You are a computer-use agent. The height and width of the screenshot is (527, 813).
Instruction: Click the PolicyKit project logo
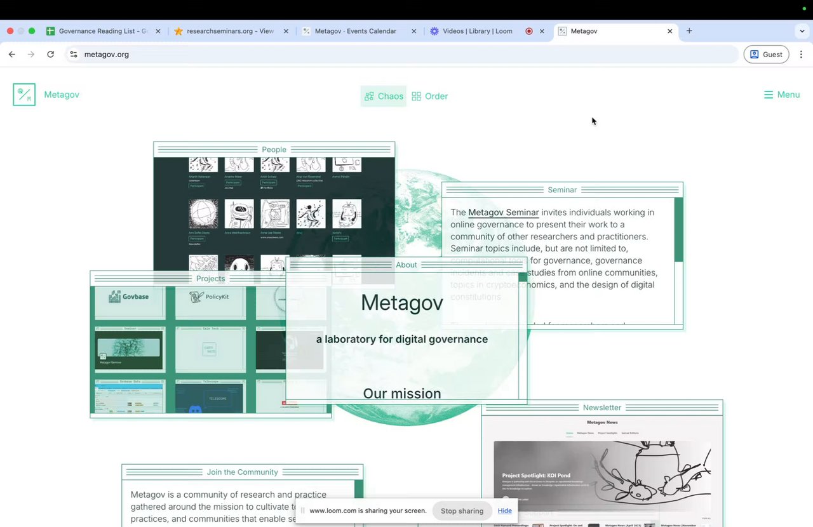point(209,297)
